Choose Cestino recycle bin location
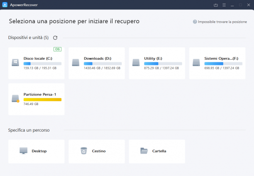 (x=97, y=152)
